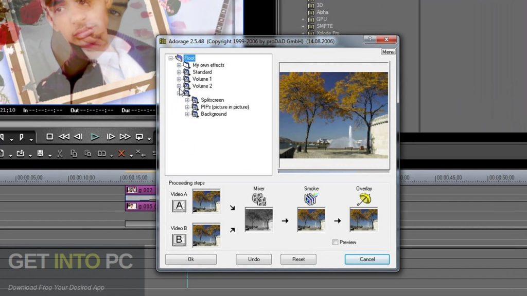Expand the Standard tree node
Viewport: 527px width, 296px height.
coord(179,72)
